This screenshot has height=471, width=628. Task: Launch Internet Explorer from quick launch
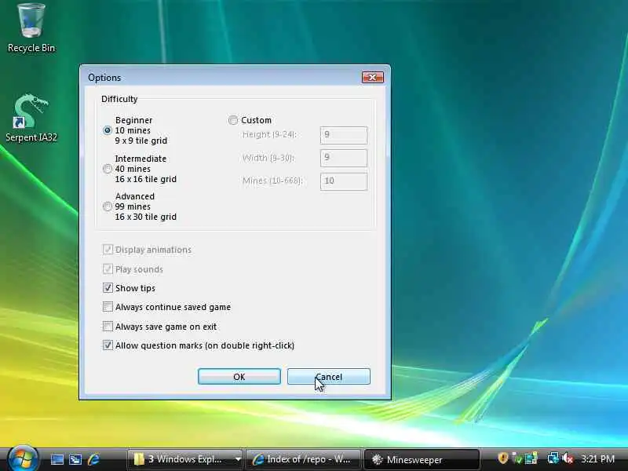click(93, 459)
